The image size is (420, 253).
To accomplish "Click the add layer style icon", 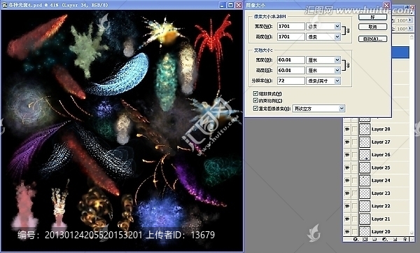I will pyautogui.click(x=355, y=239).
